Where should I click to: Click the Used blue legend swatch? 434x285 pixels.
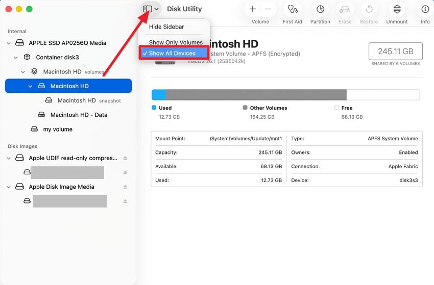click(x=154, y=108)
